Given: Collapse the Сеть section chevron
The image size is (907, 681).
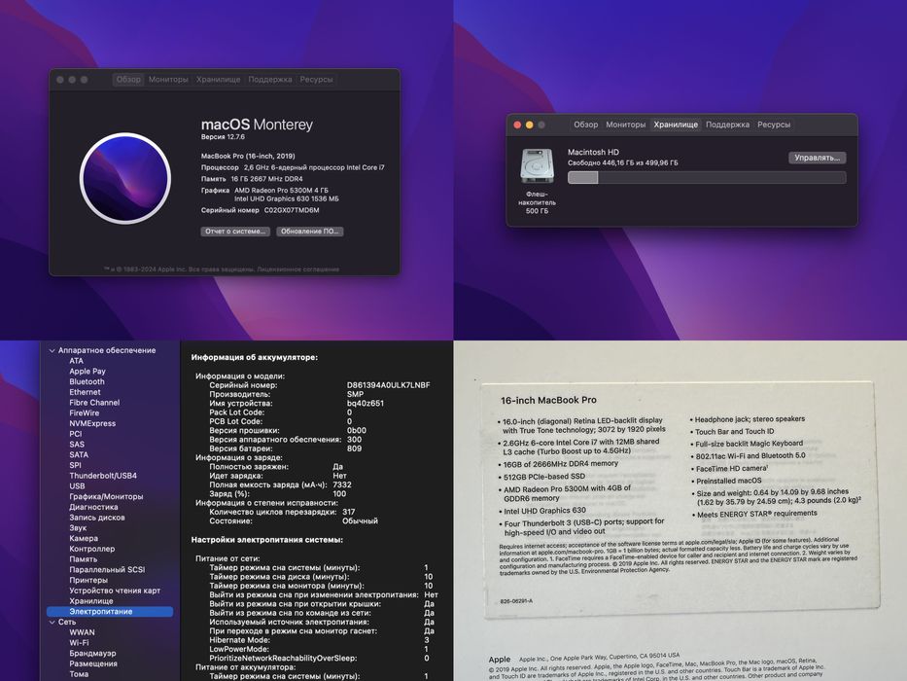Looking at the screenshot, I should pos(52,622).
